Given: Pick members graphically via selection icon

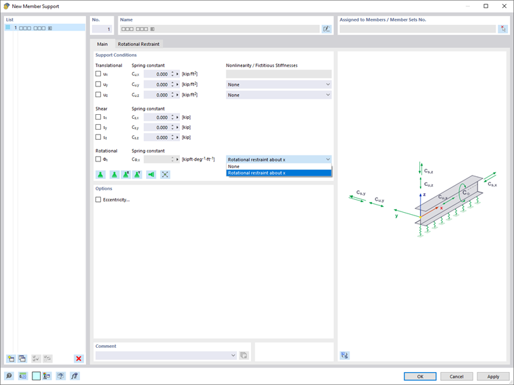Looking at the screenshot, I should (x=503, y=29).
